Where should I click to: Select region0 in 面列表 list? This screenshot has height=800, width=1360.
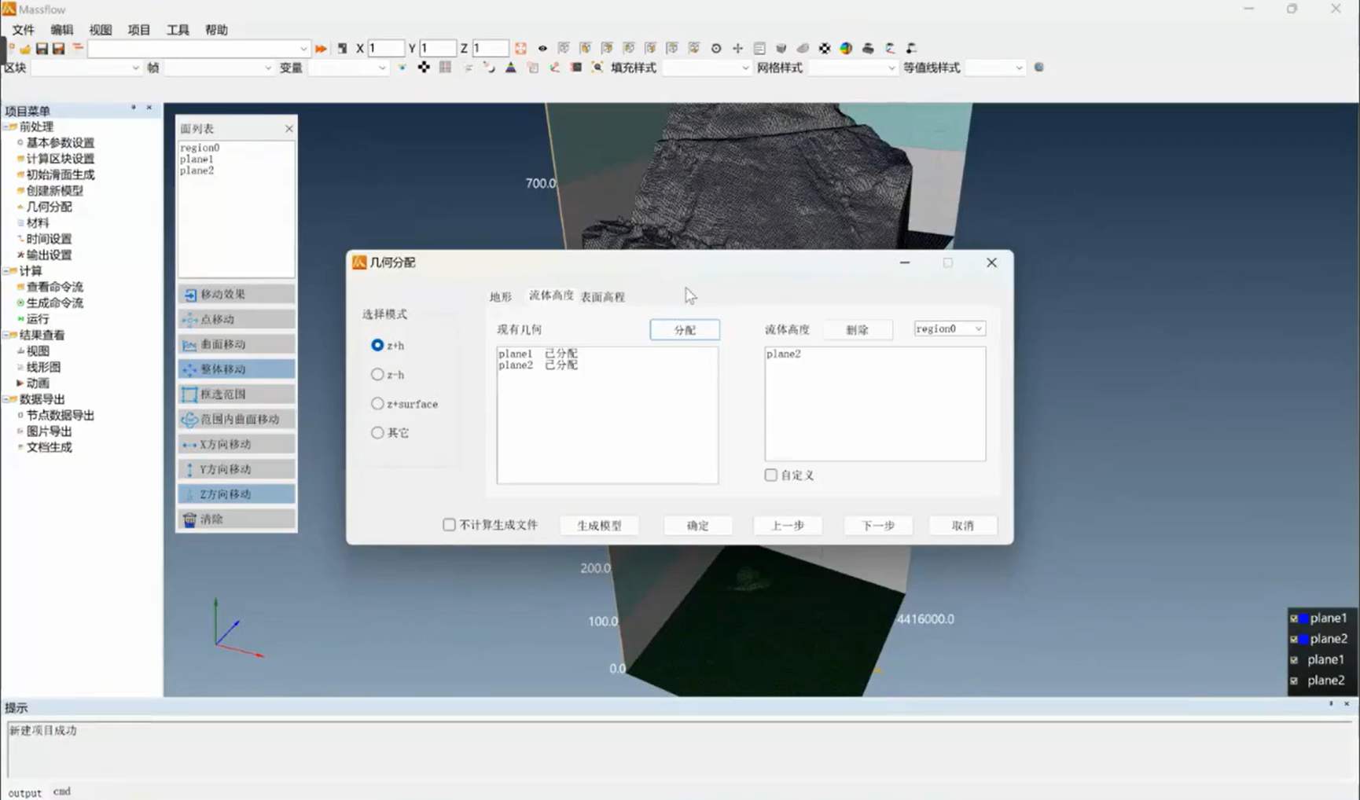[x=200, y=148]
